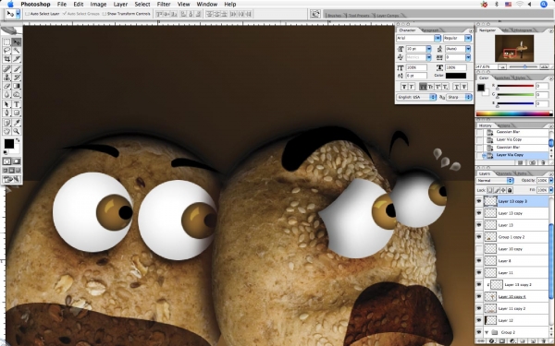
Task: Select the Gradient tool
Action: [17, 86]
